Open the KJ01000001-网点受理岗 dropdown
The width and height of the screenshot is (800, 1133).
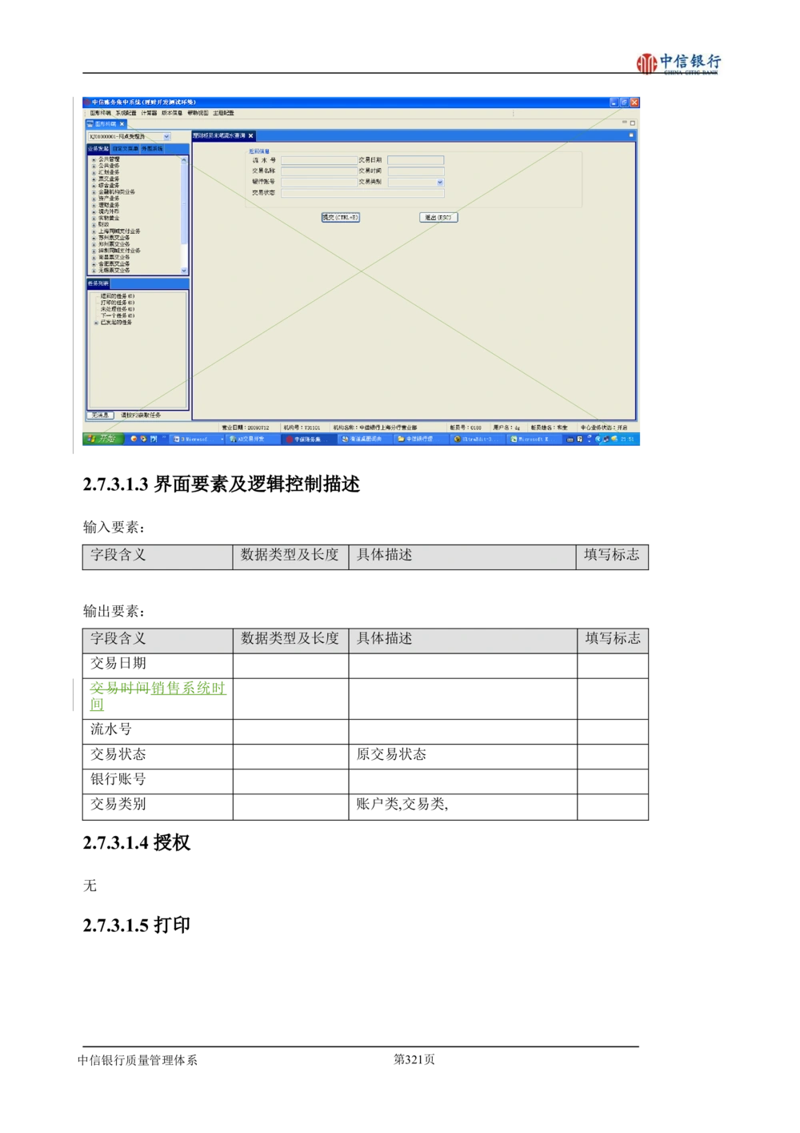[x=166, y=136]
